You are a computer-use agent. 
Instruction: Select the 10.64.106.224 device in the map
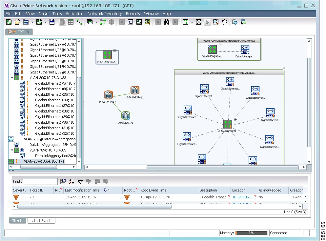pos(135,90)
